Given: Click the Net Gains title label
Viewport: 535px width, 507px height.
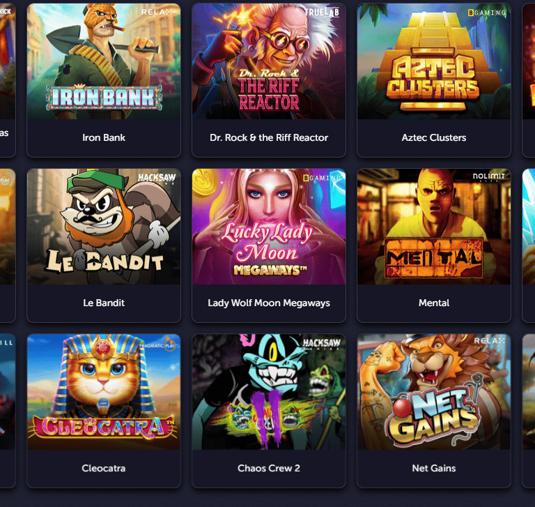Looking at the screenshot, I should (x=434, y=469).
